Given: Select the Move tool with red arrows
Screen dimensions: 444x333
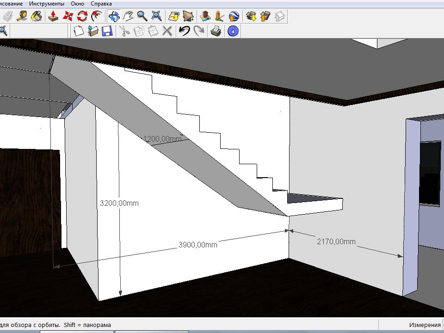Looking at the screenshot, I should (68, 17).
